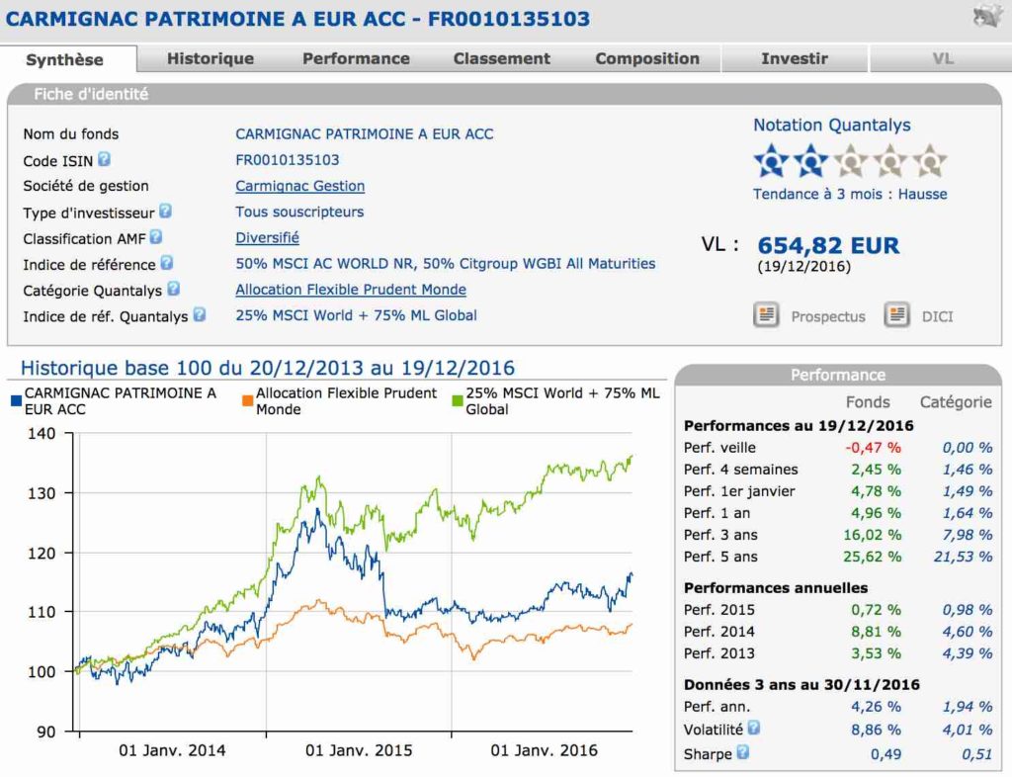Click the fifth greyed rating star

[930, 161]
